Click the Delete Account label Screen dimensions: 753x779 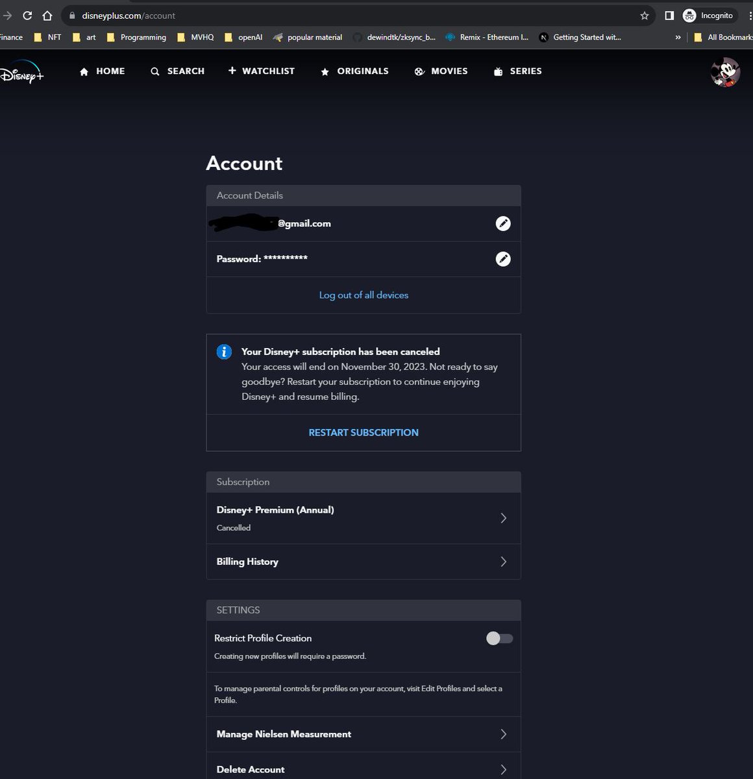click(x=251, y=769)
